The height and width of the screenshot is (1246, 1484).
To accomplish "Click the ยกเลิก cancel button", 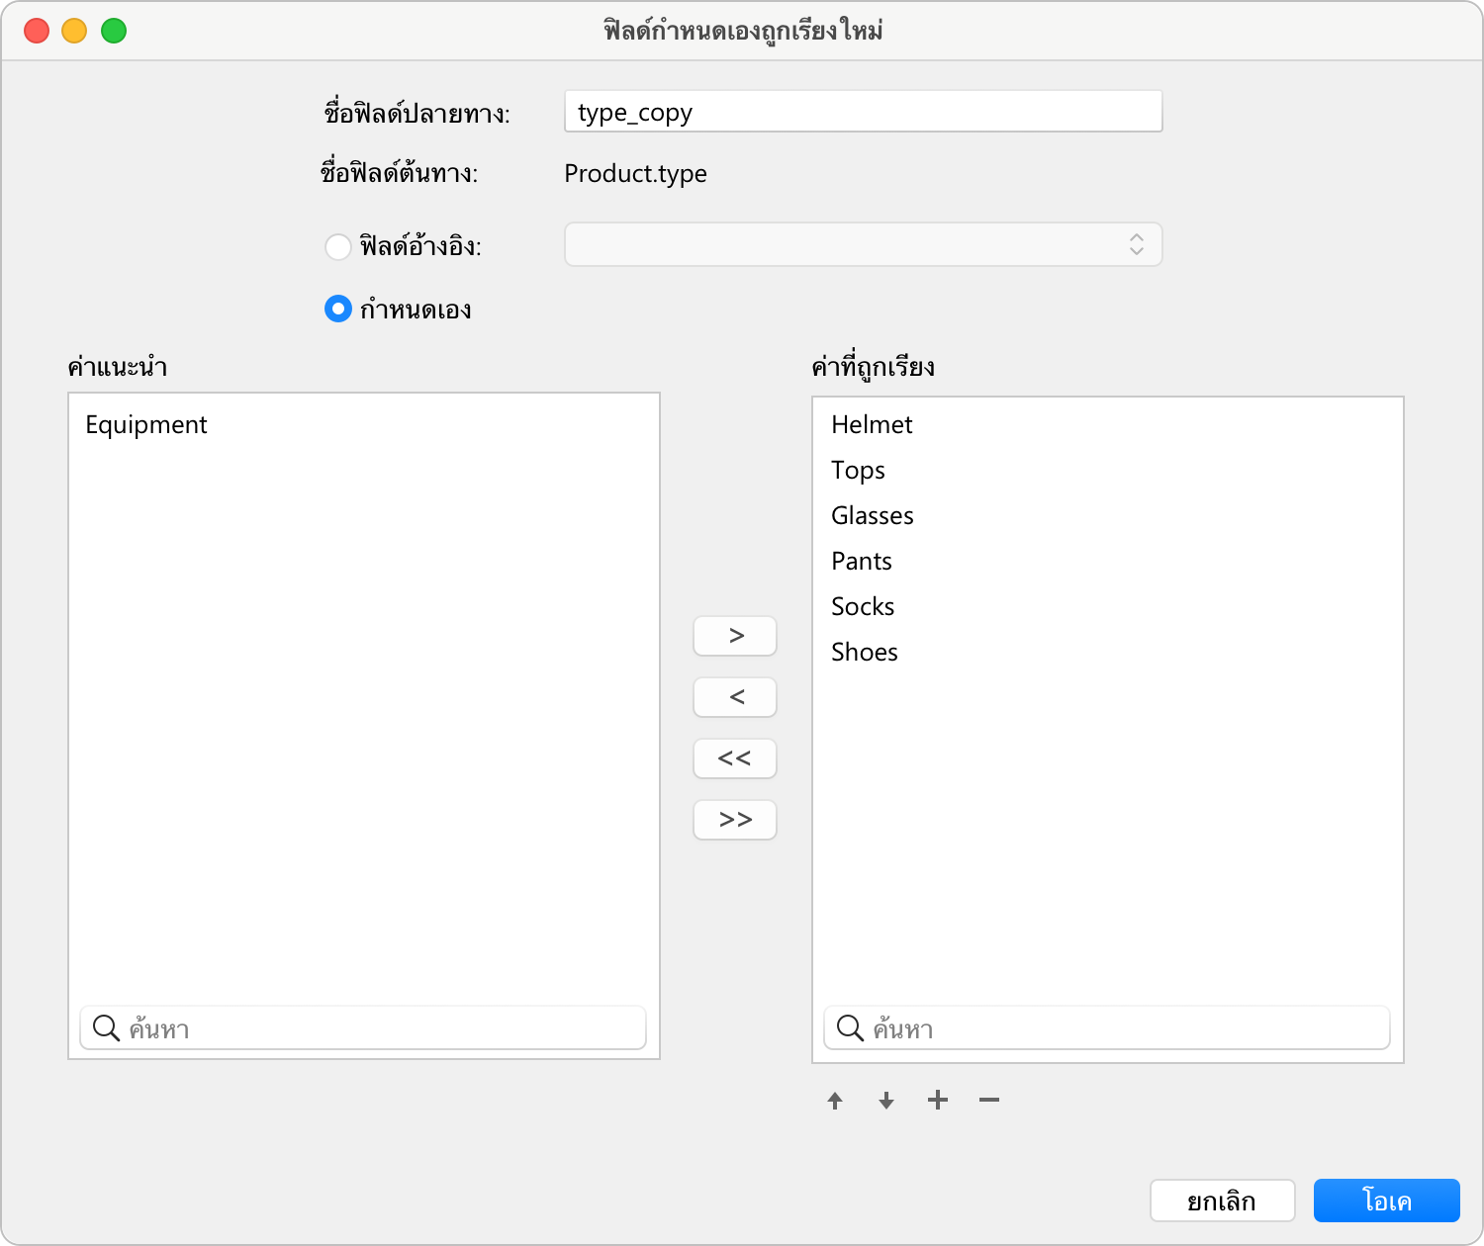I will click(x=1222, y=1201).
